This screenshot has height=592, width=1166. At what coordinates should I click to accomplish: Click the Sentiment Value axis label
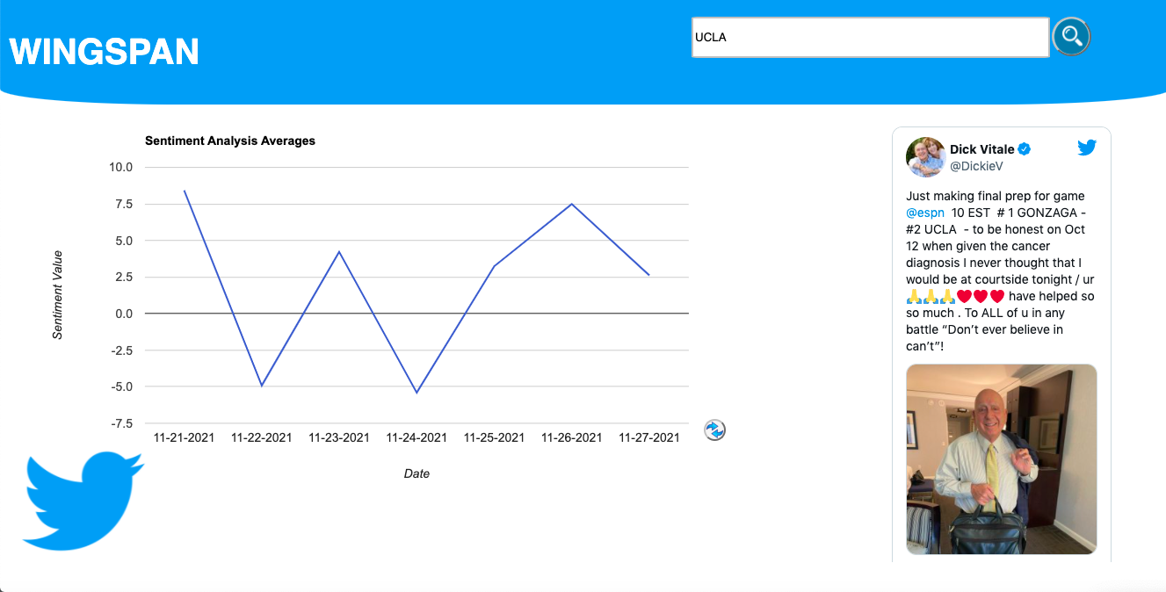(x=58, y=295)
